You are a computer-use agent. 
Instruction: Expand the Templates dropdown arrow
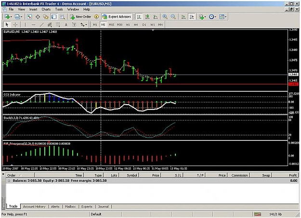pos(225,17)
